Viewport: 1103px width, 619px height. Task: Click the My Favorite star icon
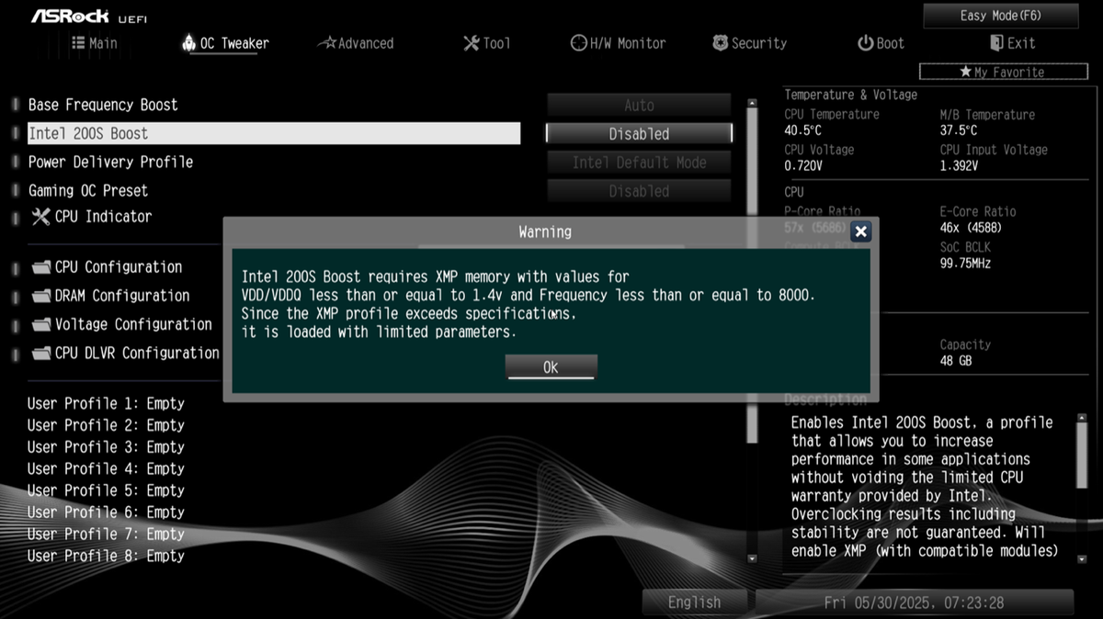pyautogui.click(x=965, y=72)
